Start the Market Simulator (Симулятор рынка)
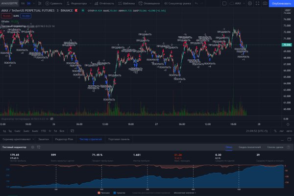The image size is (294, 196). (x=179, y=3)
